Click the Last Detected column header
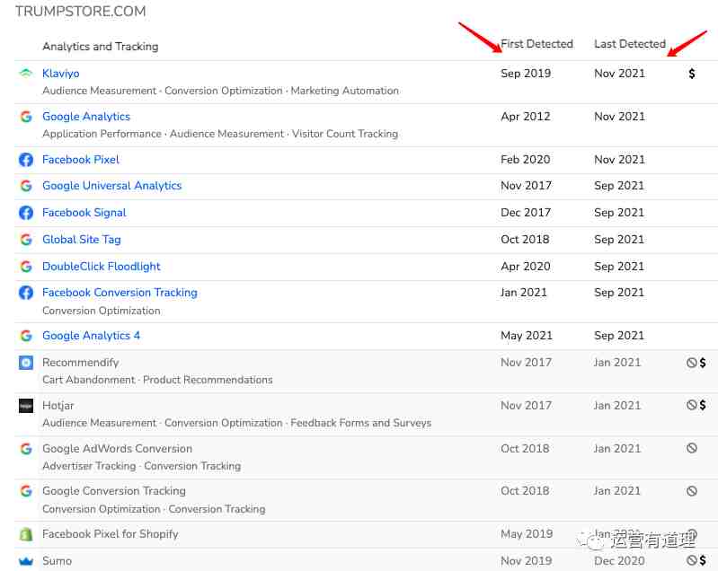718x571 pixels. pos(630,44)
